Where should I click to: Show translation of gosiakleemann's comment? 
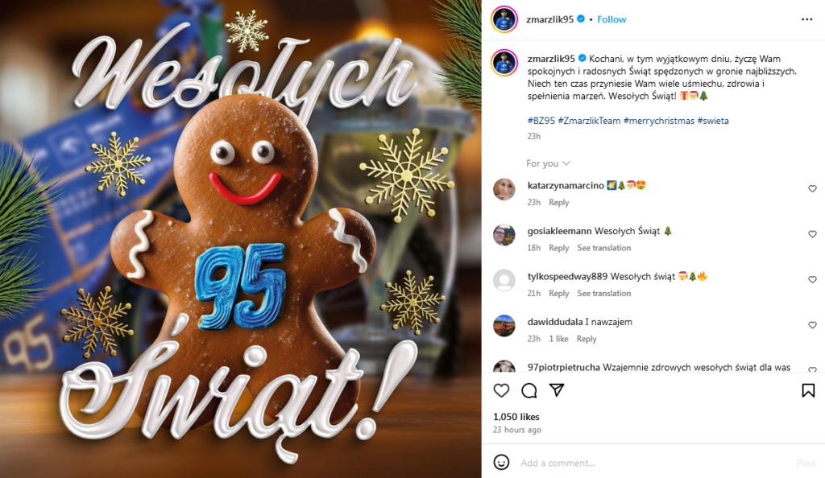click(x=604, y=248)
